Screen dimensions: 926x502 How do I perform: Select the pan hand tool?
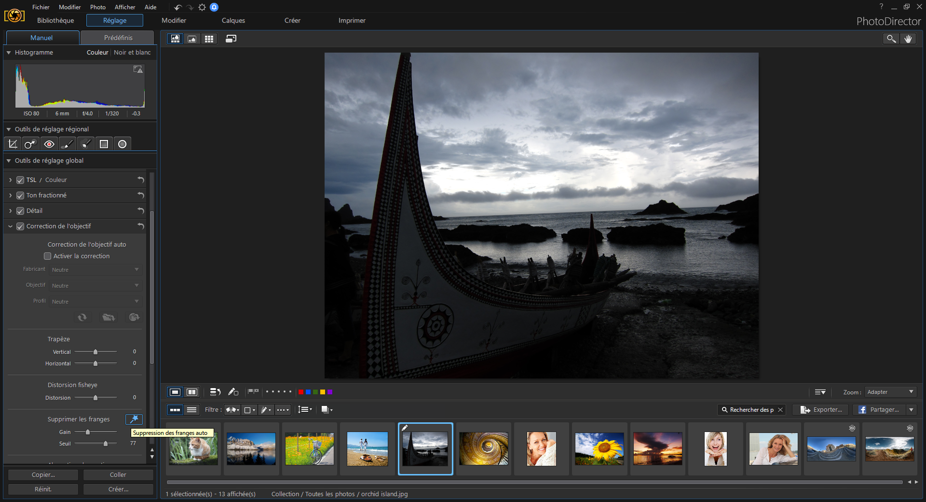908,39
